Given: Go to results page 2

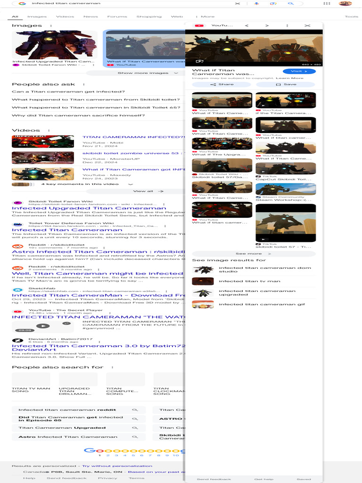Looking at the screenshot, I should 108,456.
